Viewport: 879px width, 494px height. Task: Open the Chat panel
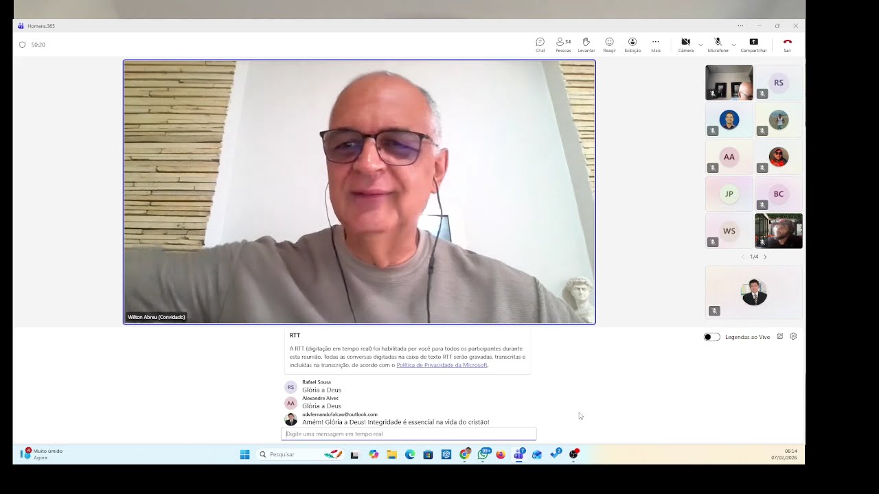540,45
